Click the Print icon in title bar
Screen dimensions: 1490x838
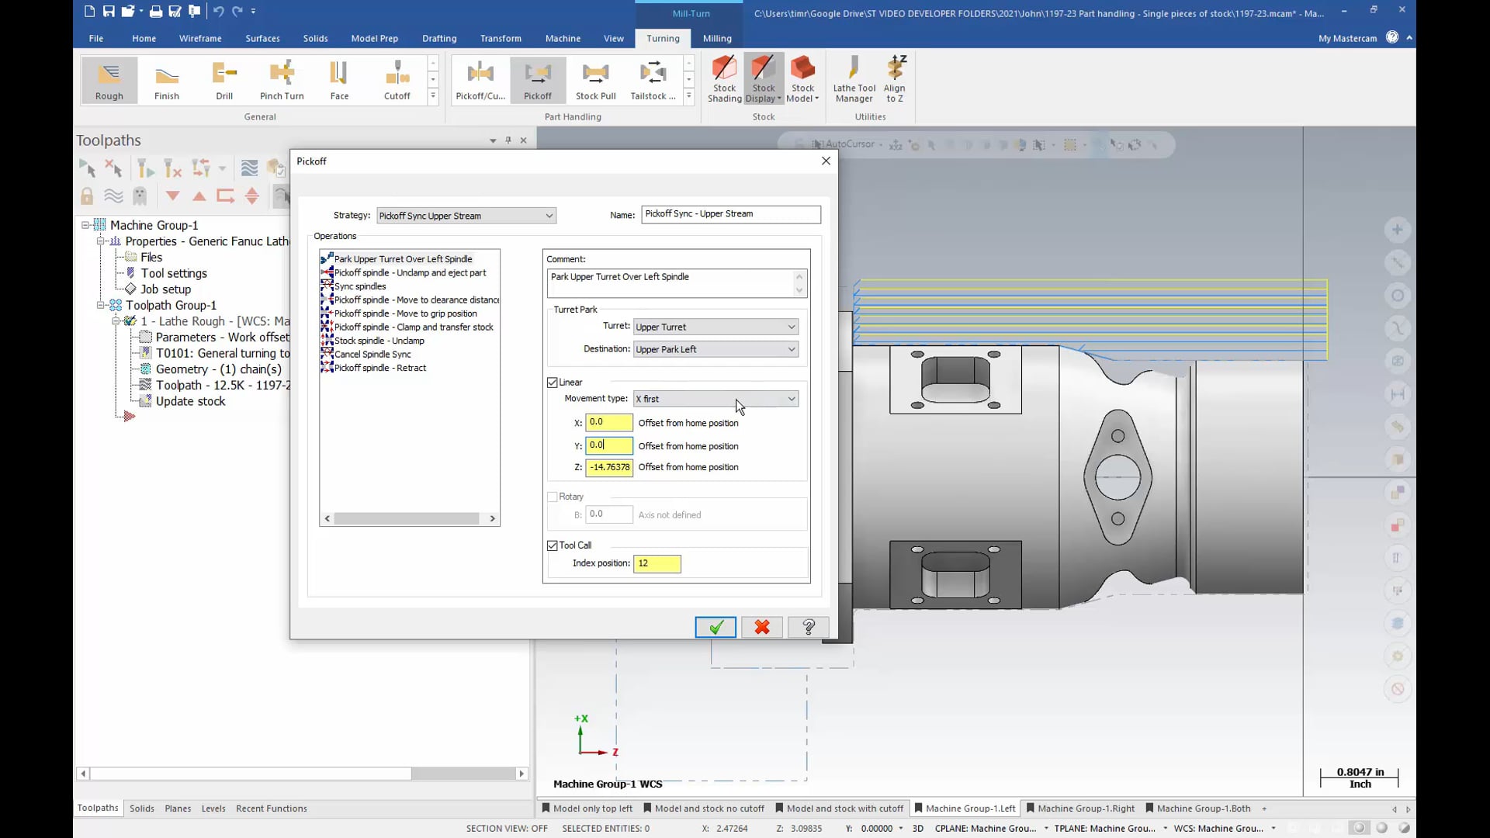(x=156, y=11)
